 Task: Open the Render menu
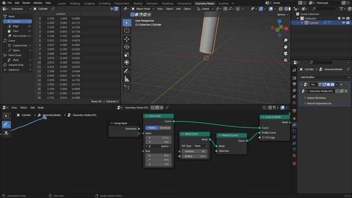click(26, 3)
